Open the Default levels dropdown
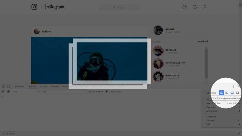Image resolution: width=242 pixels, height=136 pixels. [x=95, y=92]
